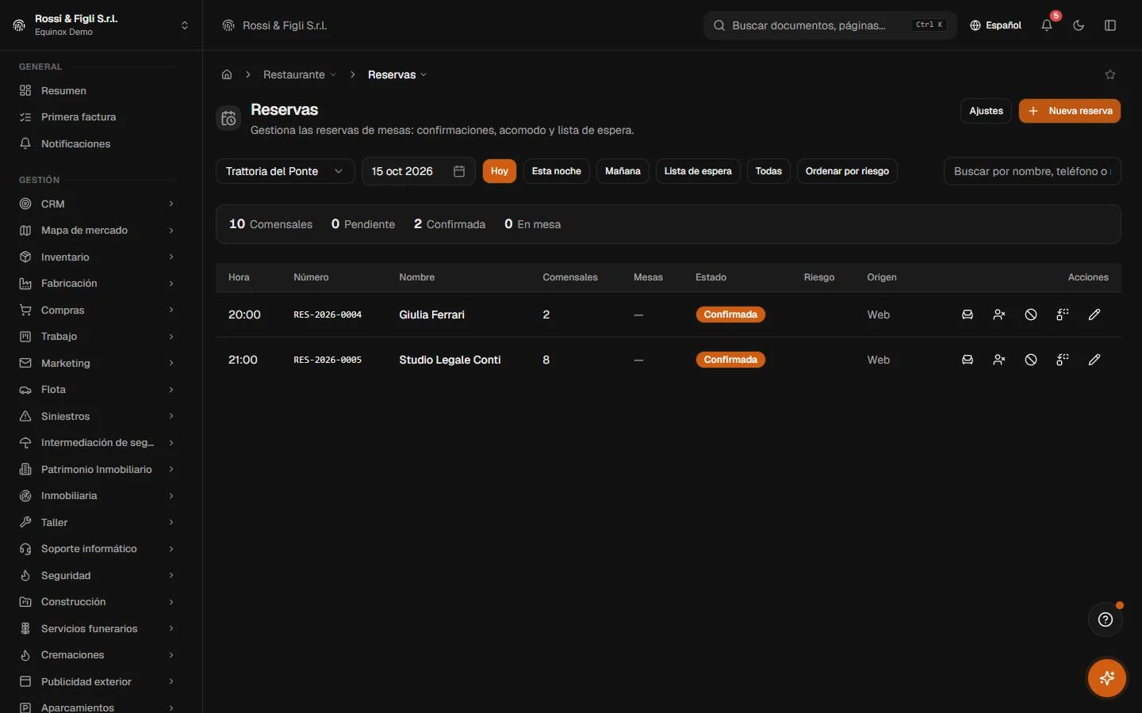Image resolution: width=1142 pixels, height=713 pixels.
Task: Edit the Studio Legale Conti reservation with the pencil
Action: coord(1094,360)
